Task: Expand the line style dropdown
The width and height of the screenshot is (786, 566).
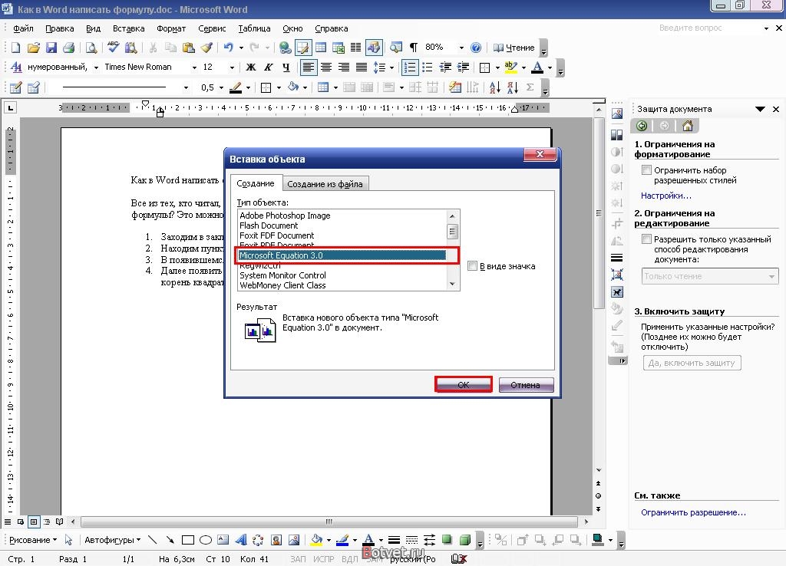Action: click(186, 87)
